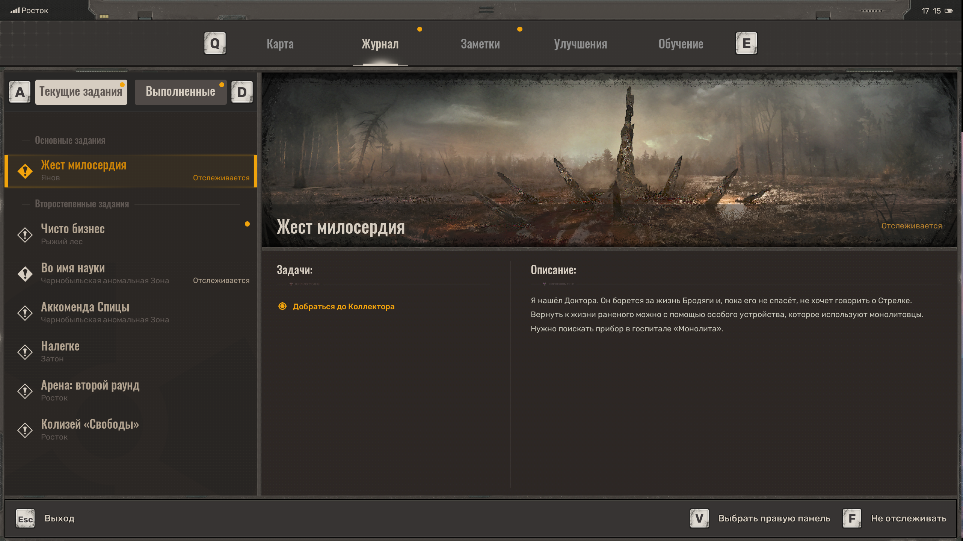
Task: Click the Задачи: heading
Action: coord(294,270)
